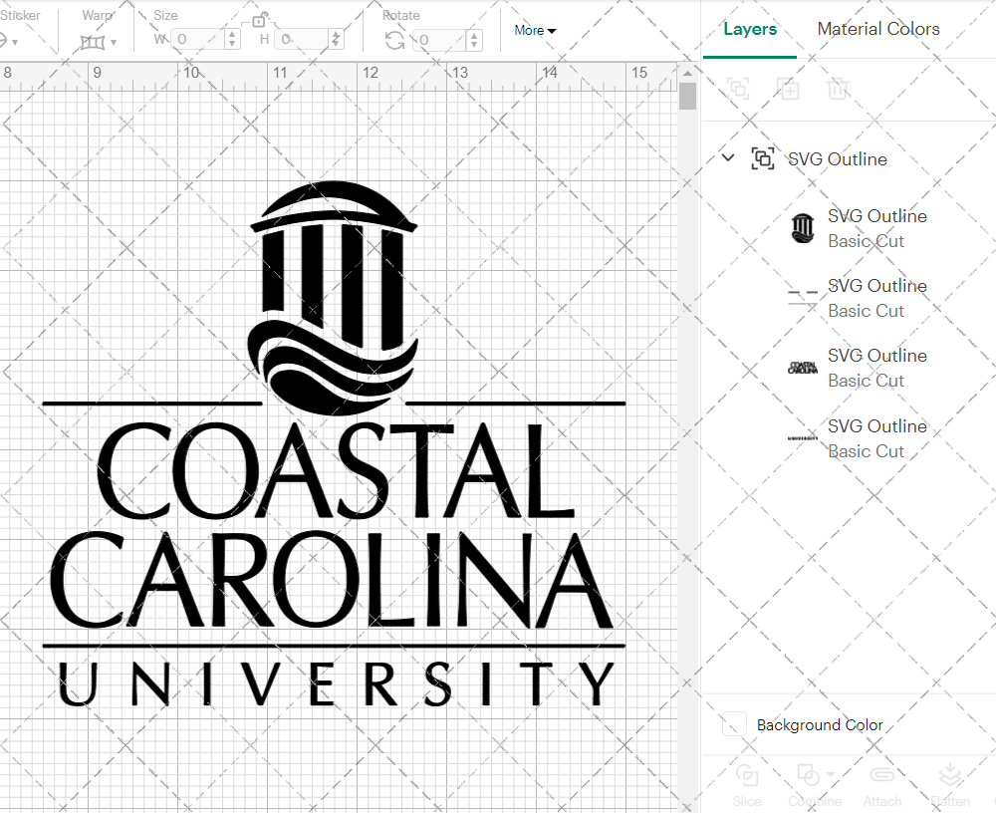Click the group layers icon
Image resolution: width=996 pixels, height=813 pixels.
pyautogui.click(x=738, y=89)
